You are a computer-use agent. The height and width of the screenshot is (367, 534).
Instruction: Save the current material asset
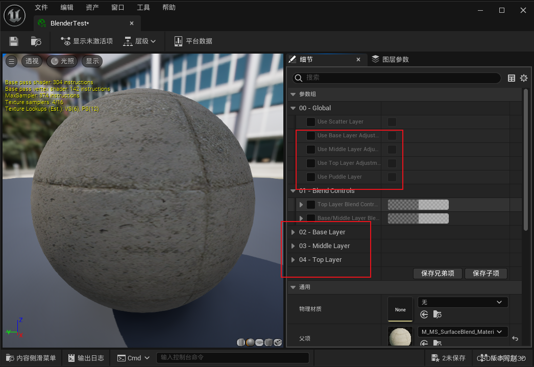(x=14, y=41)
